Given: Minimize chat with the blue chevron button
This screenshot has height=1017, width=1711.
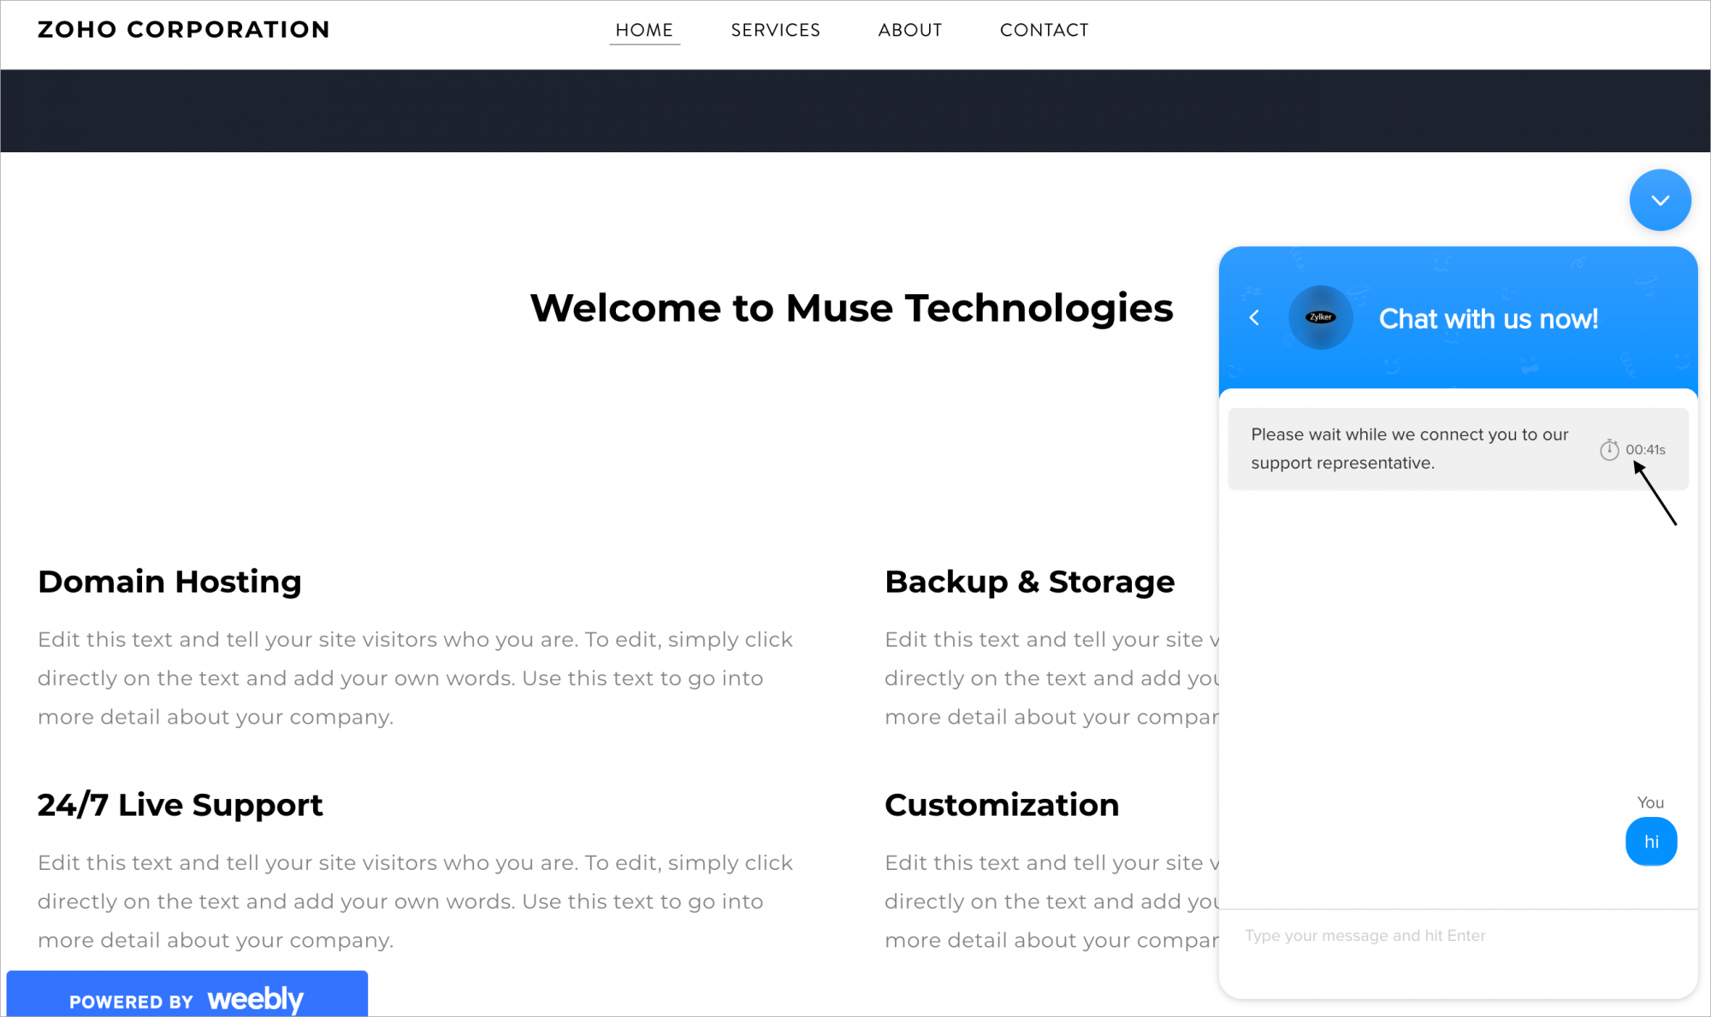Looking at the screenshot, I should 1660,200.
